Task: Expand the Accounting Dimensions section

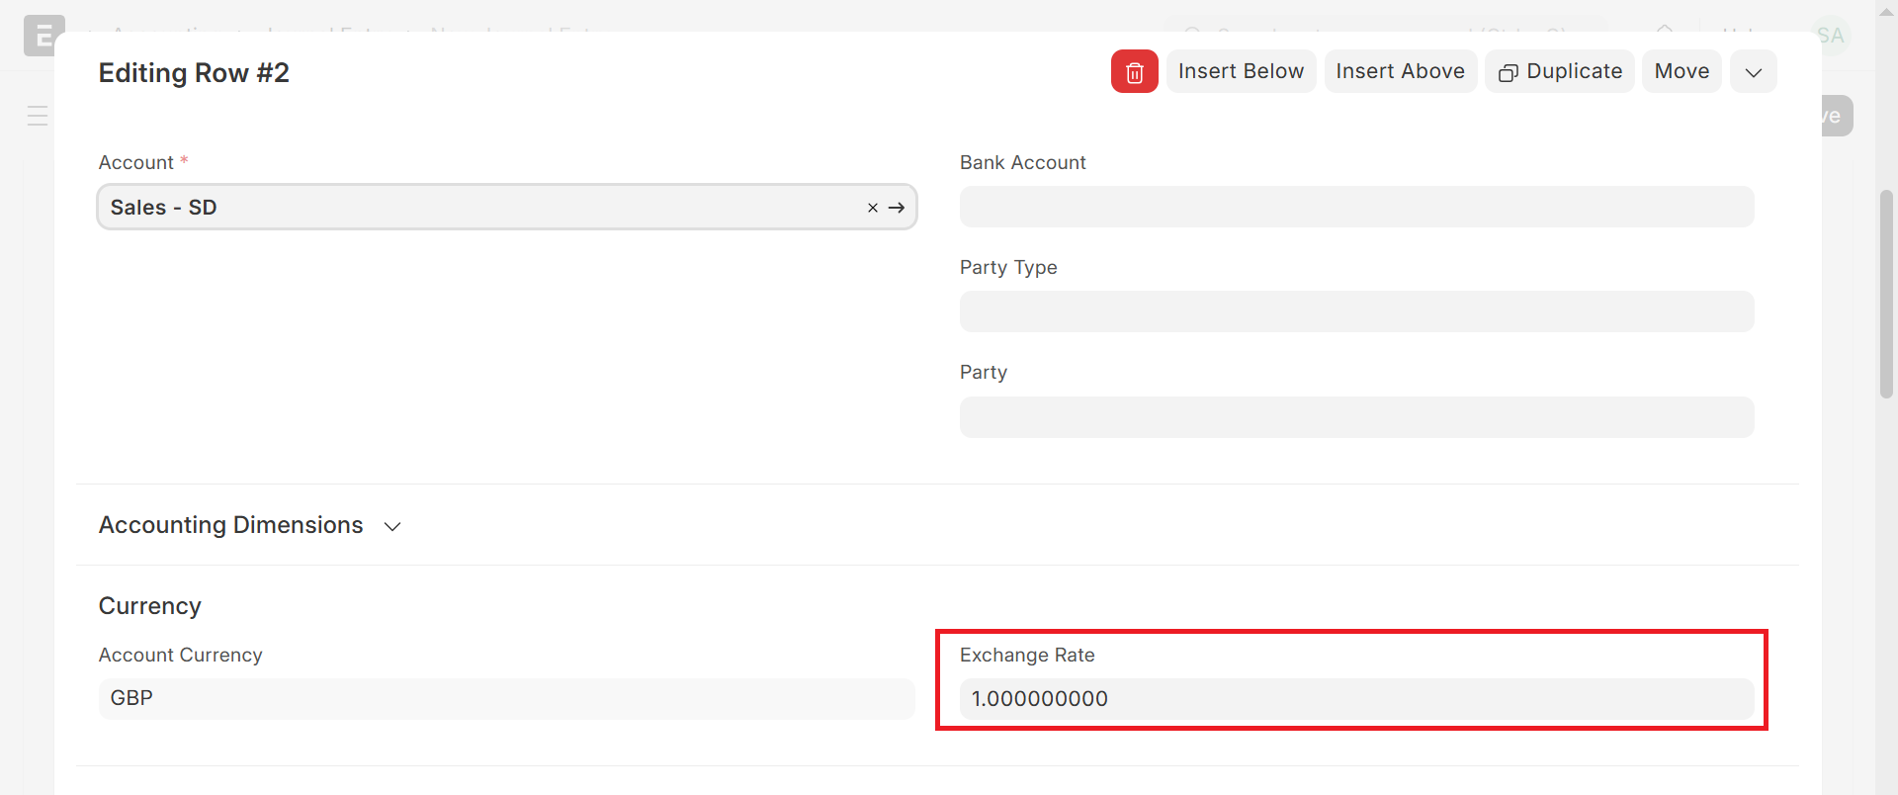Action: tap(249, 525)
